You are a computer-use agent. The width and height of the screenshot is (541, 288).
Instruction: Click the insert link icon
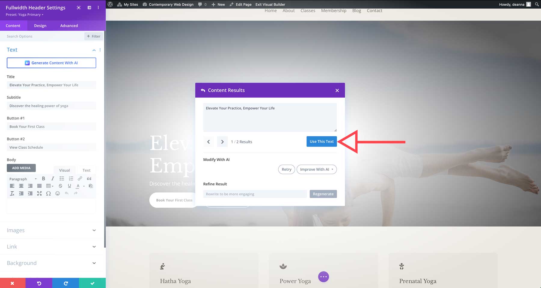80,178
